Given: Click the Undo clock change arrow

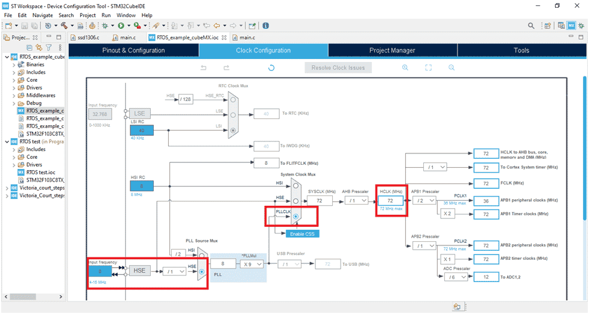Looking at the screenshot, I should [x=204, y=68].
